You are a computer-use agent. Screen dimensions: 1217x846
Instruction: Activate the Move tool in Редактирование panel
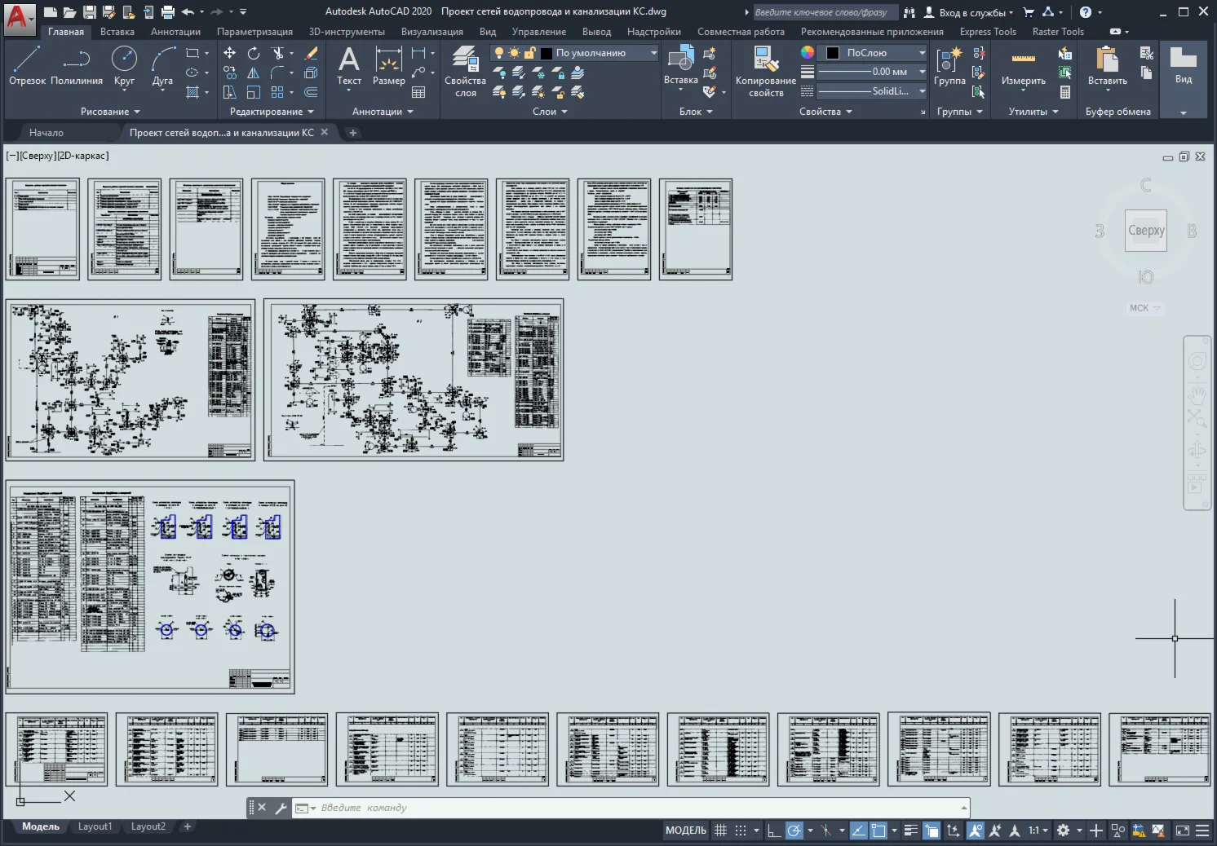[230, 53]
